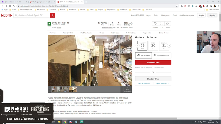Open Windows notification center

point(217,122)
